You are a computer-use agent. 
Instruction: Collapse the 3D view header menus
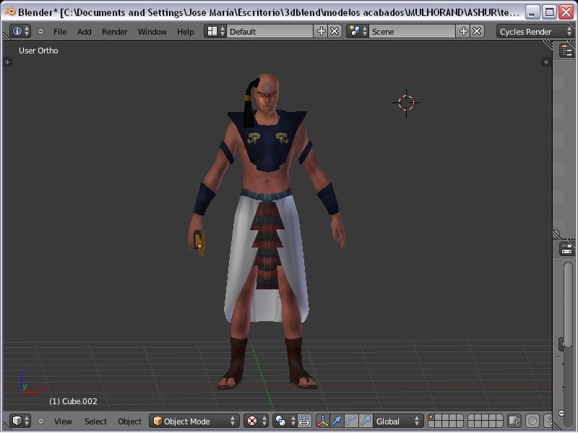tap(41, 421)
